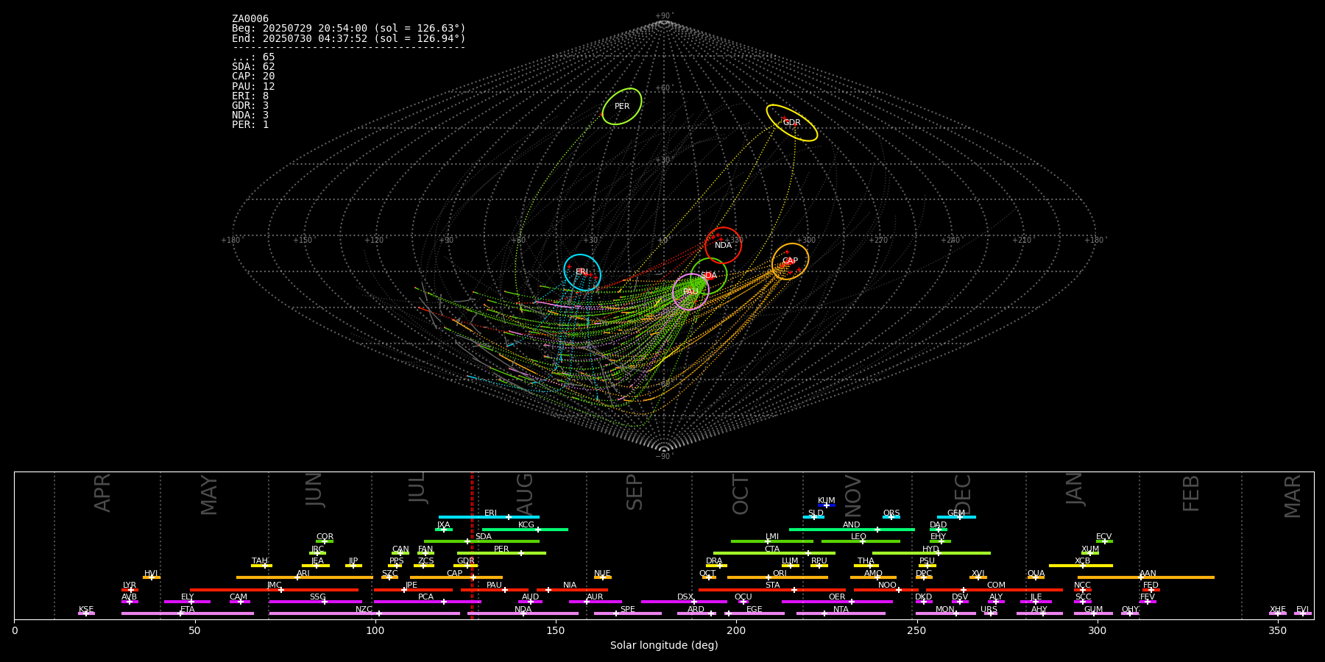Select the KCG shower bar in timeline
This screenshot has width=1325, height=662.
click(525, 530)
